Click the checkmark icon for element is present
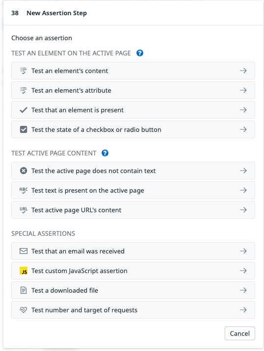264x351 pixels. [24, 110]
